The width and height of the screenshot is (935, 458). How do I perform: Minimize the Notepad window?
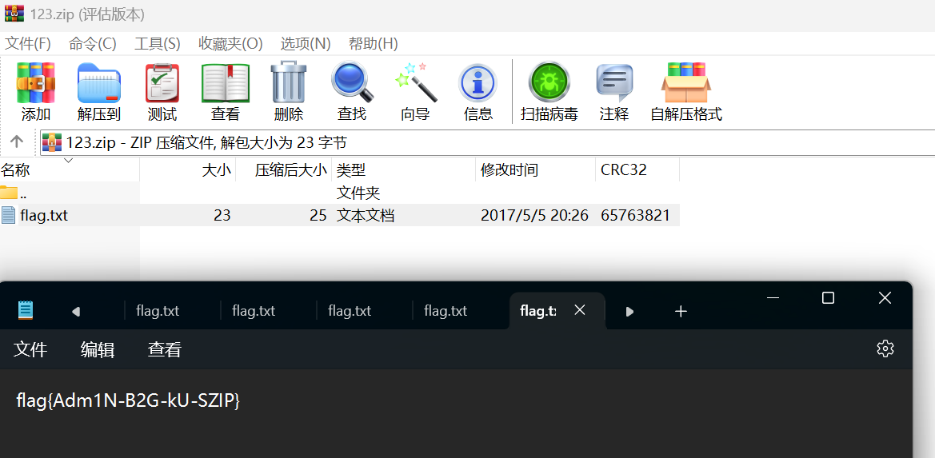point(773,298)
